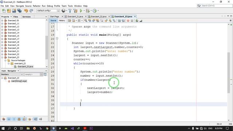
Task: Expand the Exercise4_22 project node
Action: [x=2, y=54]
